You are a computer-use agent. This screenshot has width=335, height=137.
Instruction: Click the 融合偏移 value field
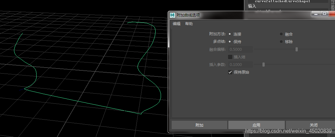point(241,49)
